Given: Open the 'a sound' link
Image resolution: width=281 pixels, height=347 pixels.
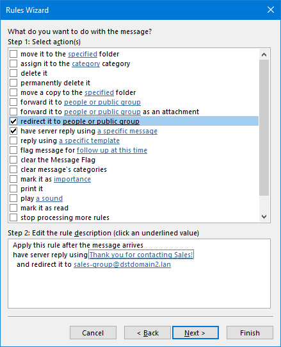Looking at the screenshot, I should (49, 198).
